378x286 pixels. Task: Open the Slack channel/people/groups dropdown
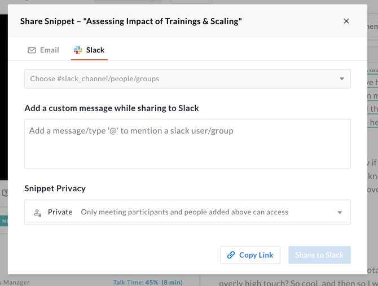pyautogui.click(x=181, y=79)
